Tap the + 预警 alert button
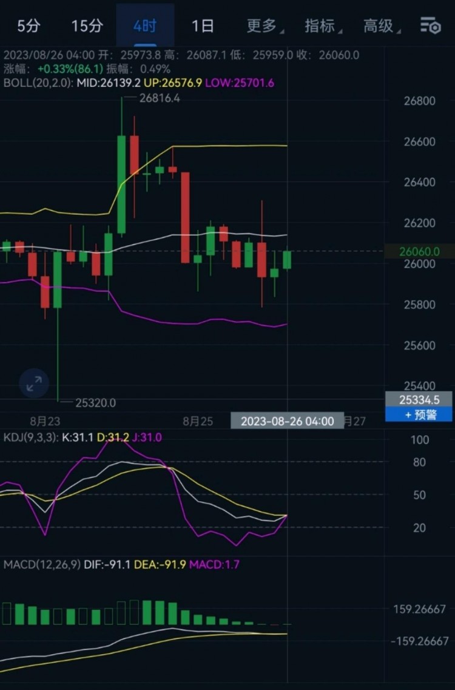 [x=419, y=414]
